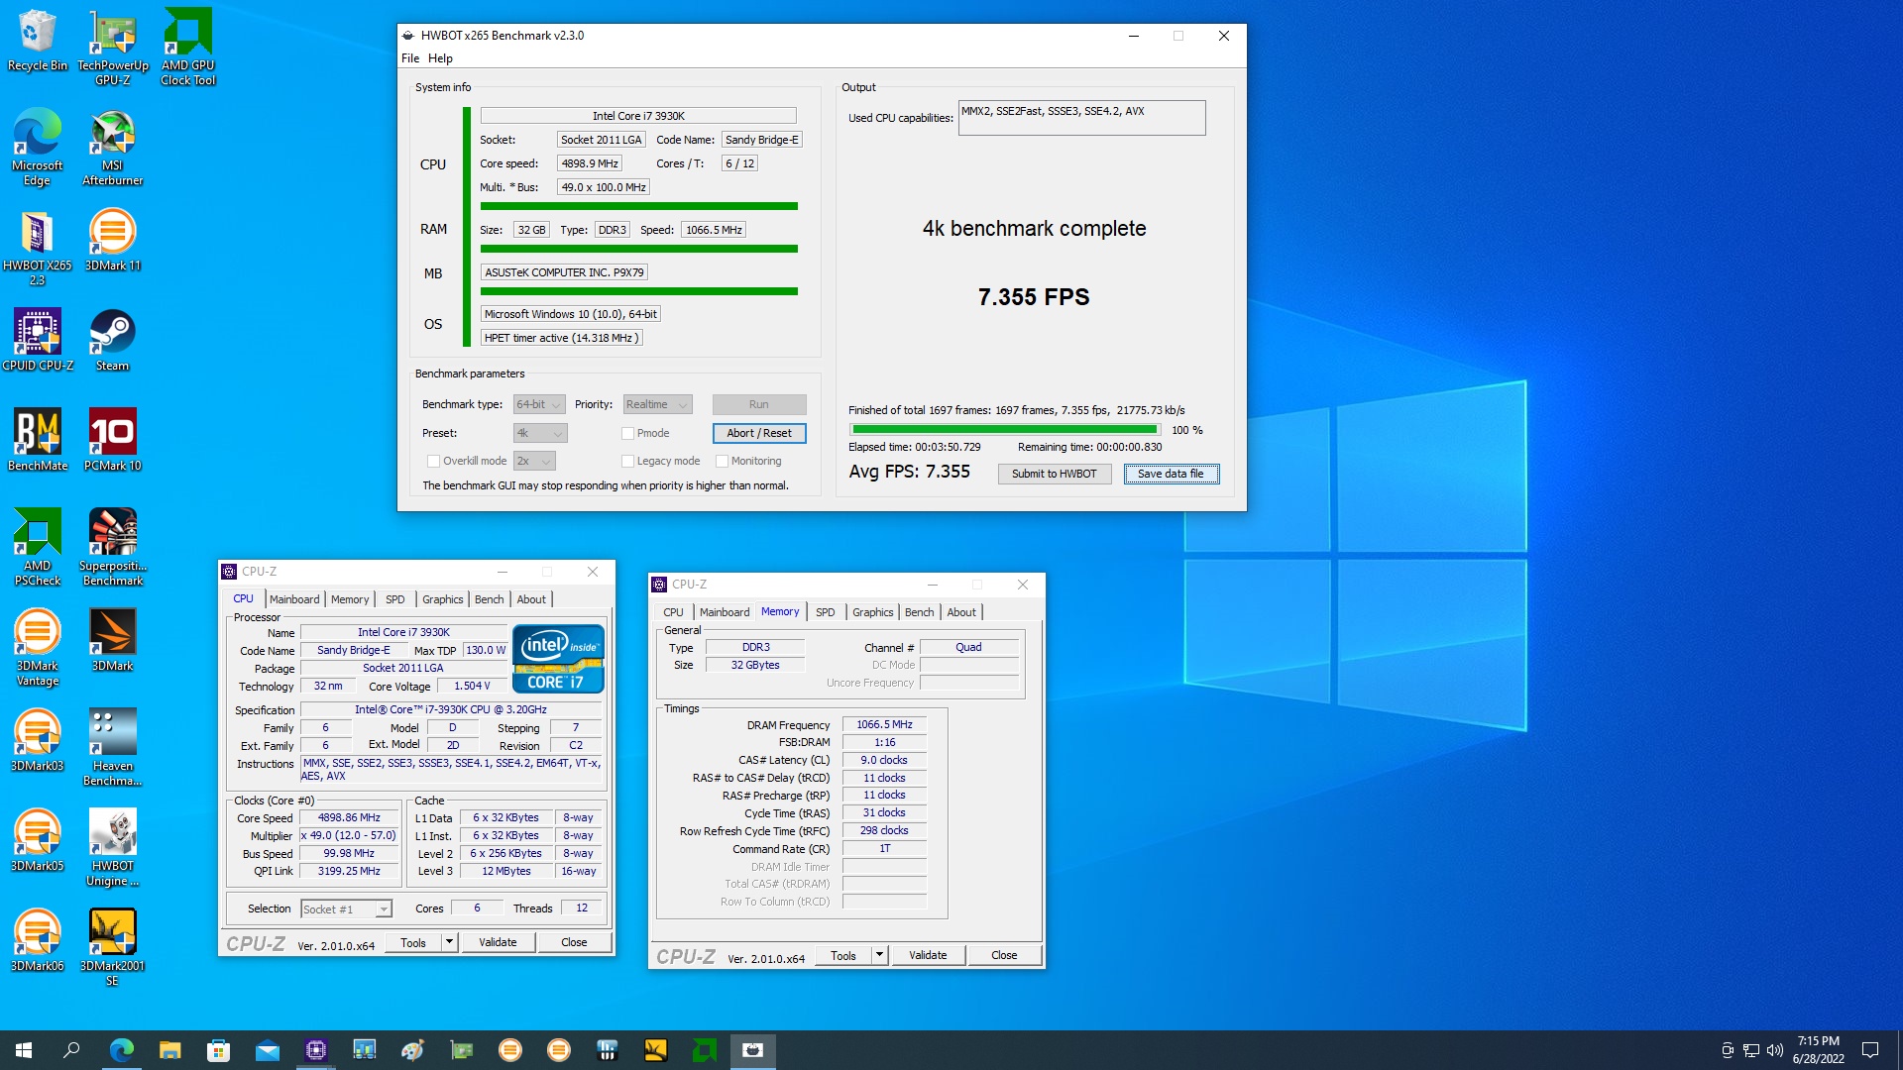Screen dimensions: 1903x1070
Task: Click the DRAM Frequency 1066.5 MHz value
Action: (x=884, y=724)
